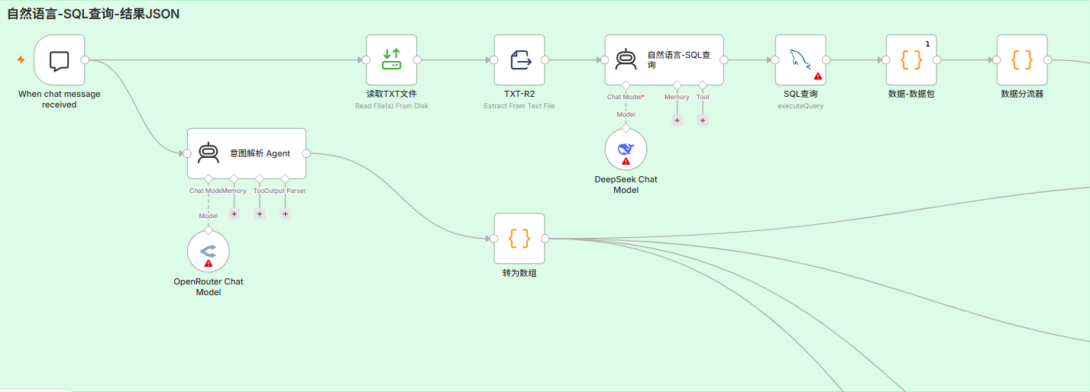This screenshot has width=1090, height=392.
Task: Click the red warning icon on SQL查询 node
Action: click(817, 76)
